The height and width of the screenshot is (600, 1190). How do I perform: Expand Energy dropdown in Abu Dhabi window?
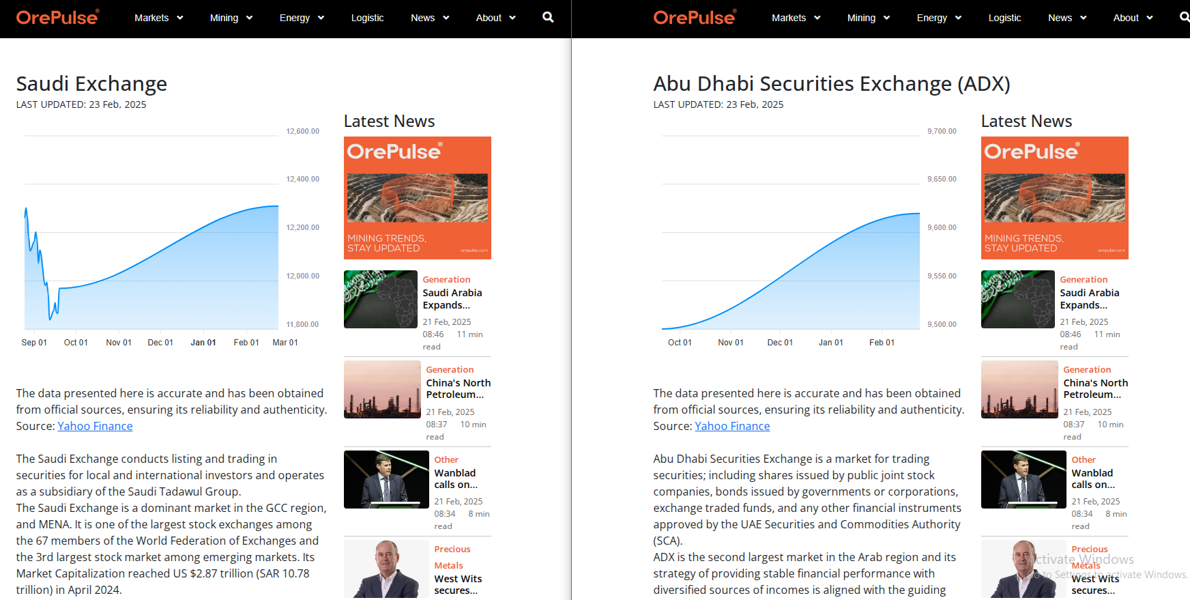tap(939, 18)
